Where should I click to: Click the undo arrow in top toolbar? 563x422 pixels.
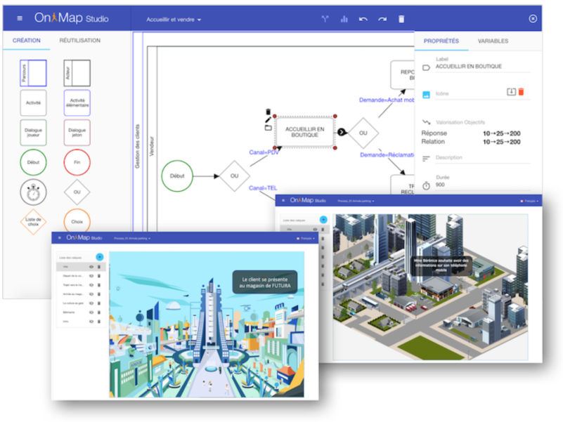coord(363,19)
